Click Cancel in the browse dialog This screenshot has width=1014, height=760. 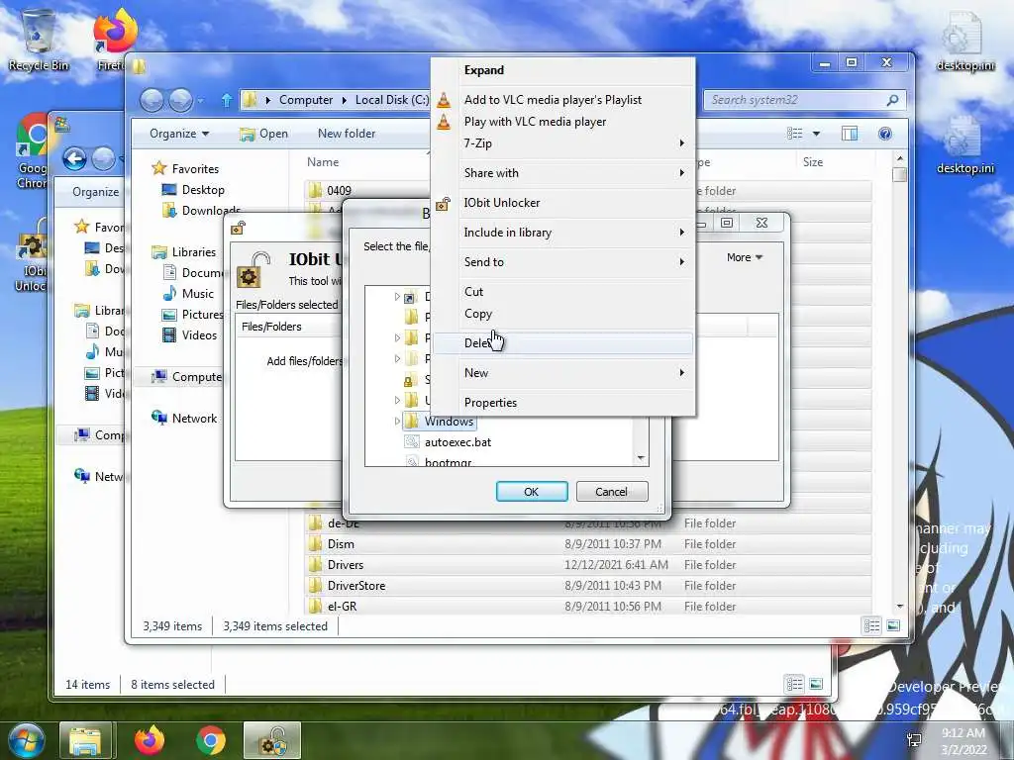(611, 492)
